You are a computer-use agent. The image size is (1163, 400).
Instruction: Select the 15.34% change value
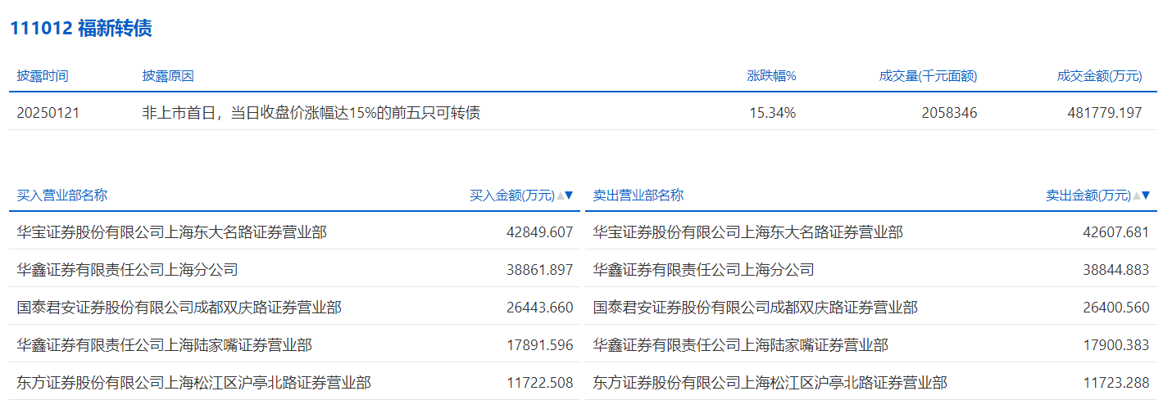[x=773, y=113]
